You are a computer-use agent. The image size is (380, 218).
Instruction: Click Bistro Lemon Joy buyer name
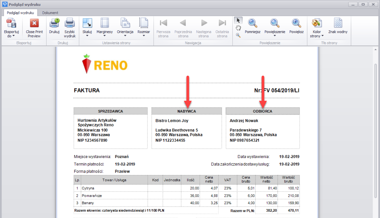coord(172,121)
